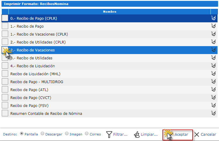The width and height of the screenshot is (219, 141).
Task: Click the clear icon on row 0.- Recibo de Pago (CPLR)
Action: [213, 18]
